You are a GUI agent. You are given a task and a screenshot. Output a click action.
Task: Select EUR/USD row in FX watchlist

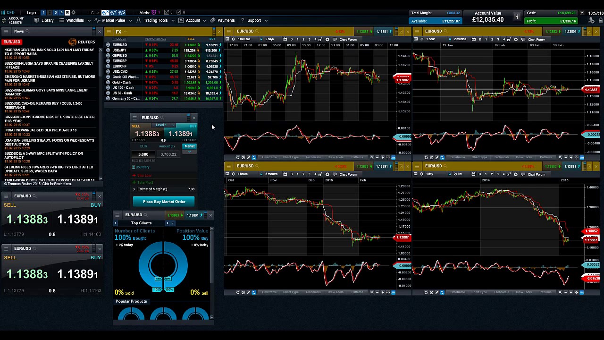click(163, 45)
